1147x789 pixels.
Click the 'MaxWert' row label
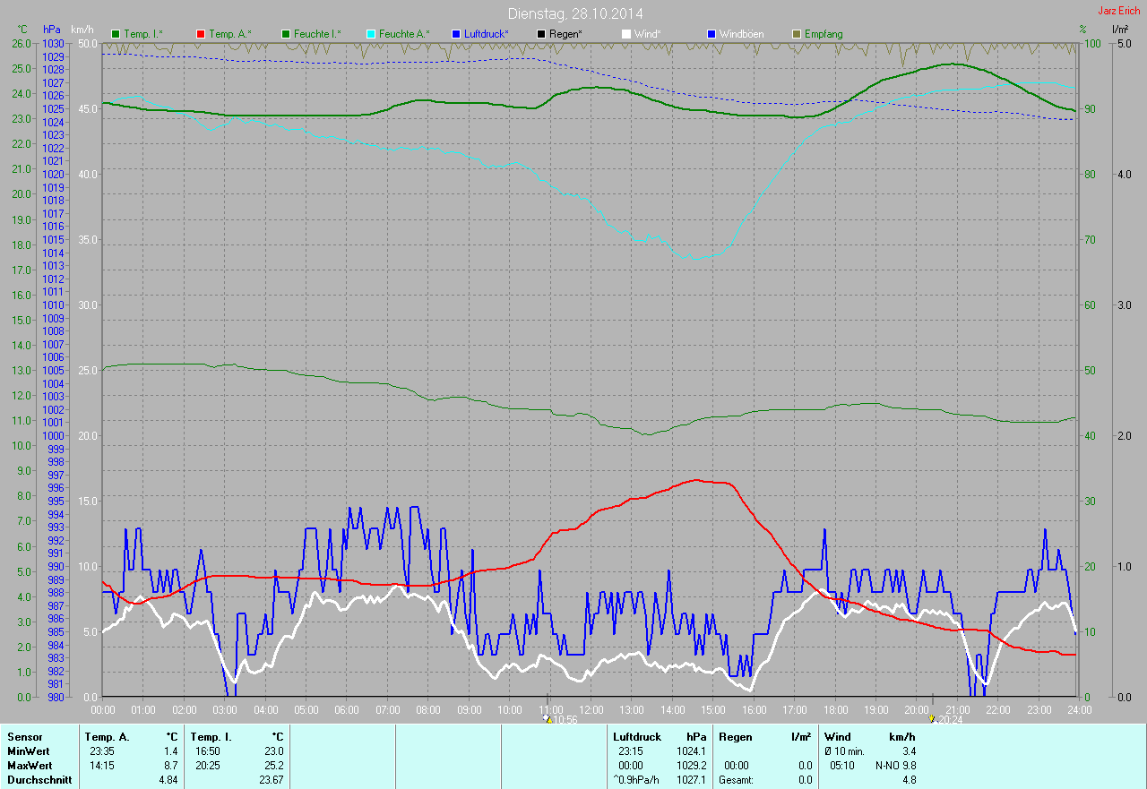point(29,766)
